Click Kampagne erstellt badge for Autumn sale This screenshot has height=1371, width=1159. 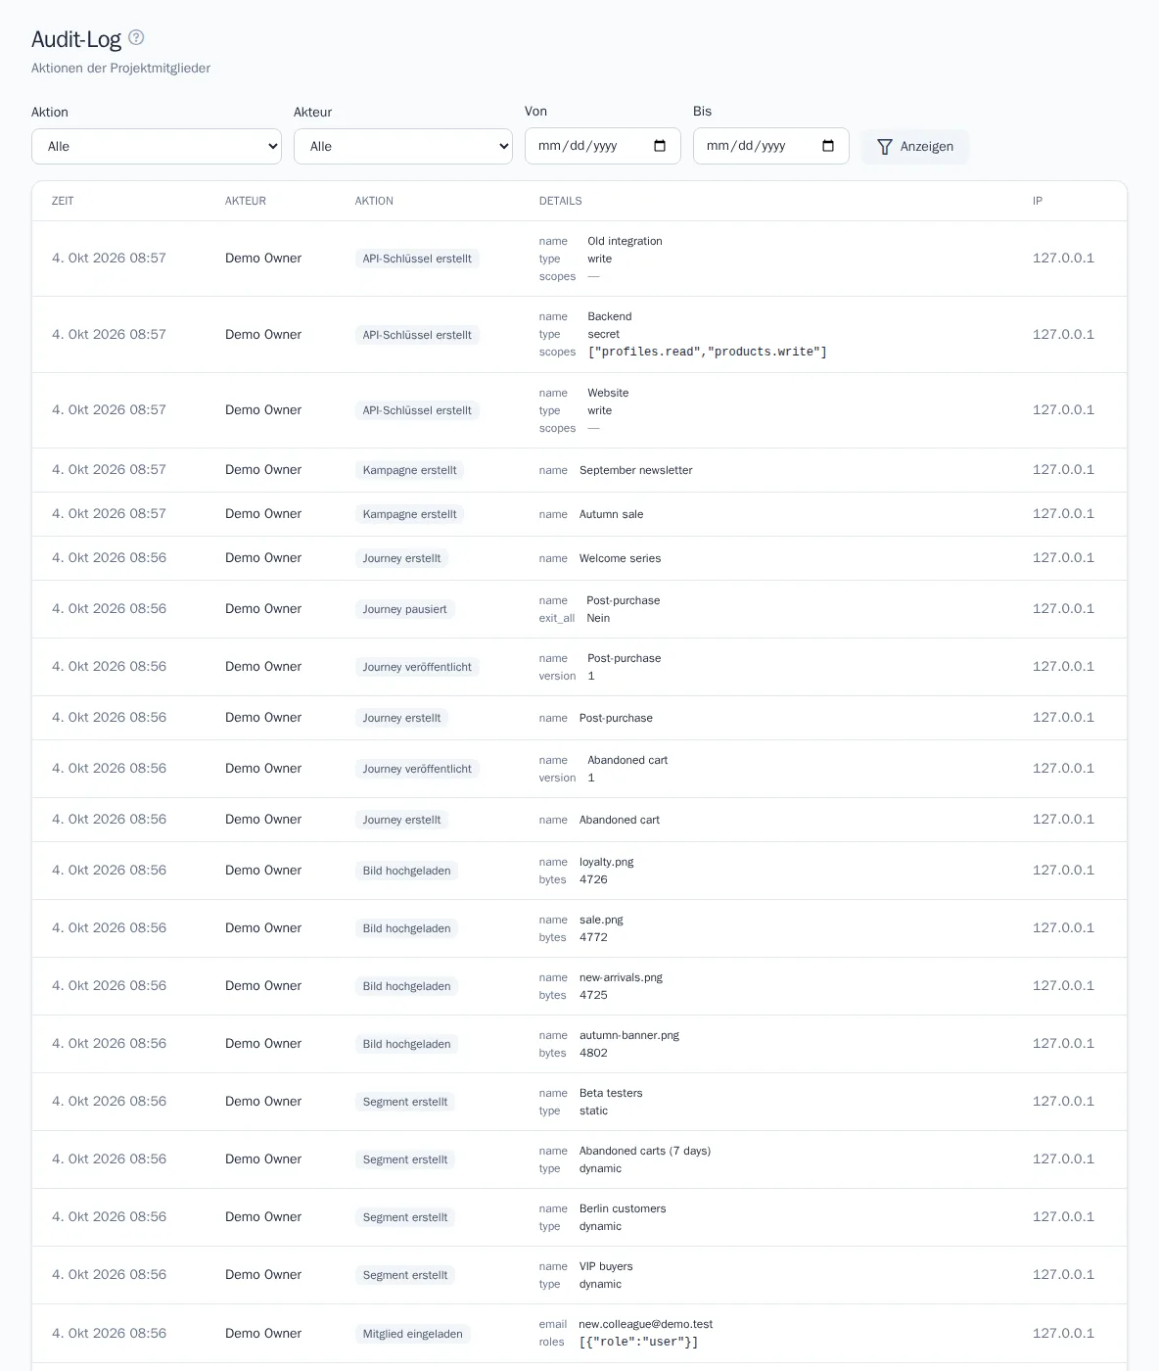(409, 514)
